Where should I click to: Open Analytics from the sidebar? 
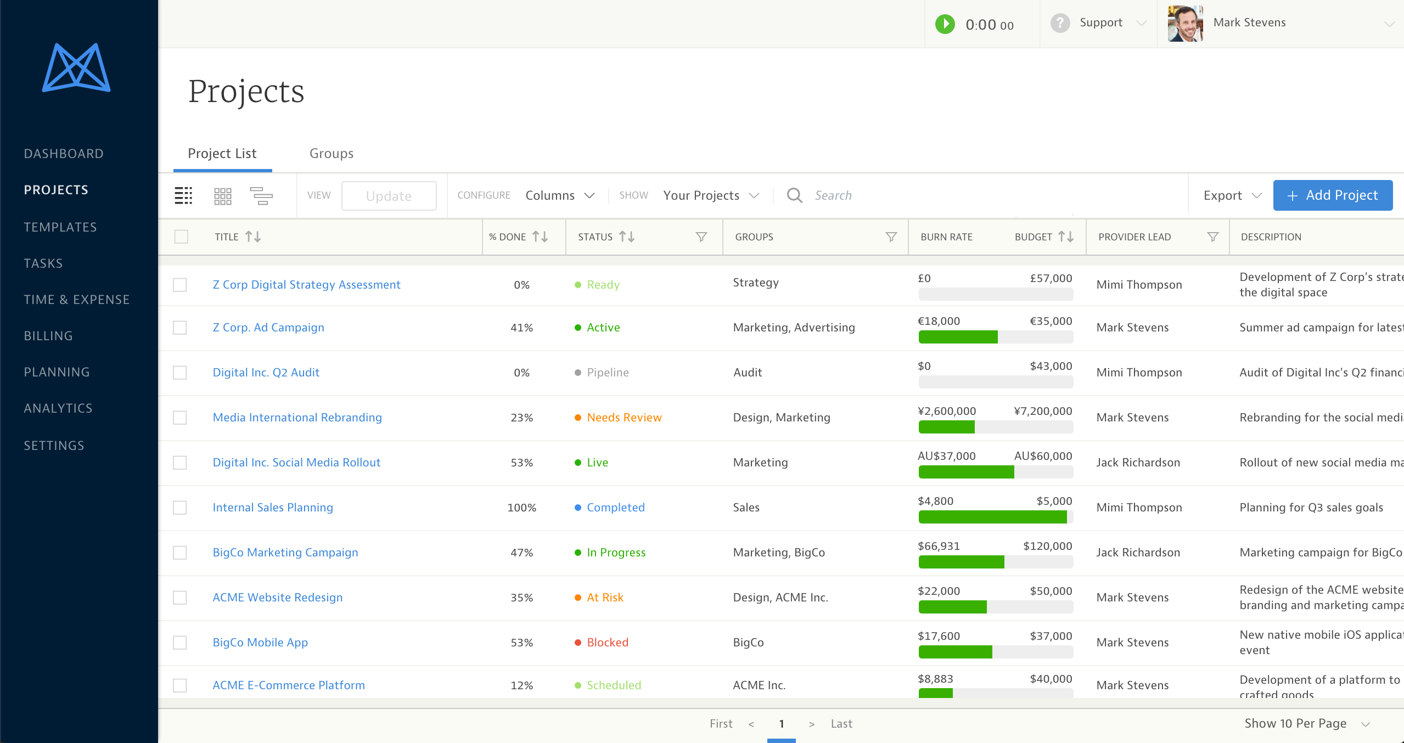pos(58,408)
